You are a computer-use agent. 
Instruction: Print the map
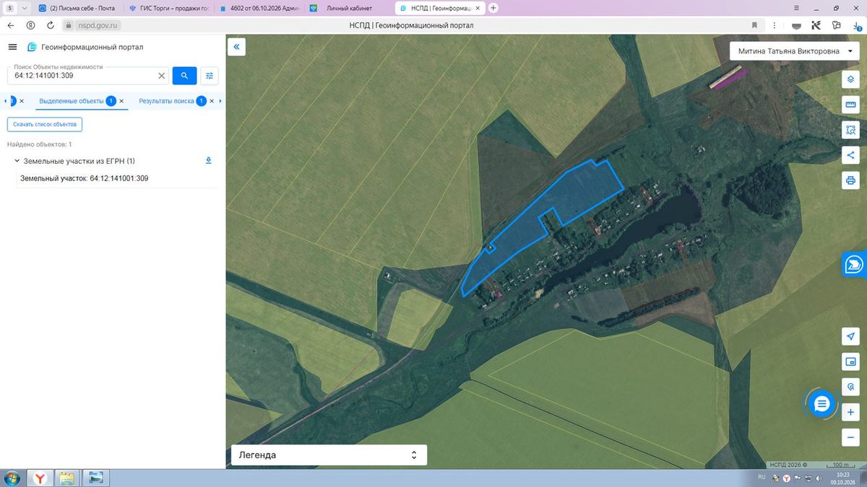click(850, 180)
